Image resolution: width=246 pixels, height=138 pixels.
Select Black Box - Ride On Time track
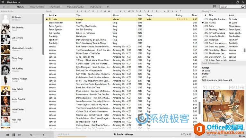(122, 88)
